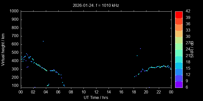
Task: Click the red 39–42 dB colorbar segment
Action: [179, 15]
